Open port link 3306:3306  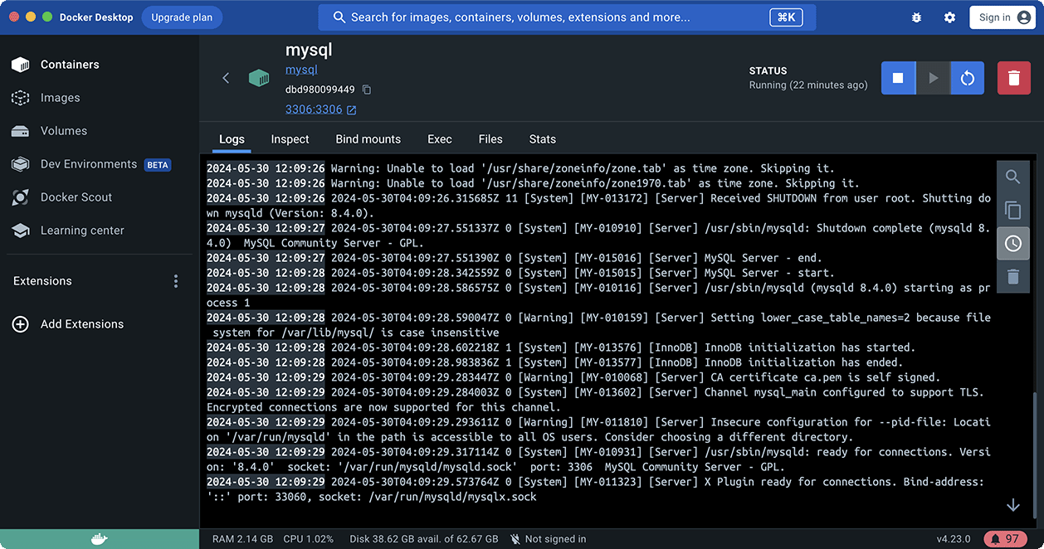click(x=315, y=109)
